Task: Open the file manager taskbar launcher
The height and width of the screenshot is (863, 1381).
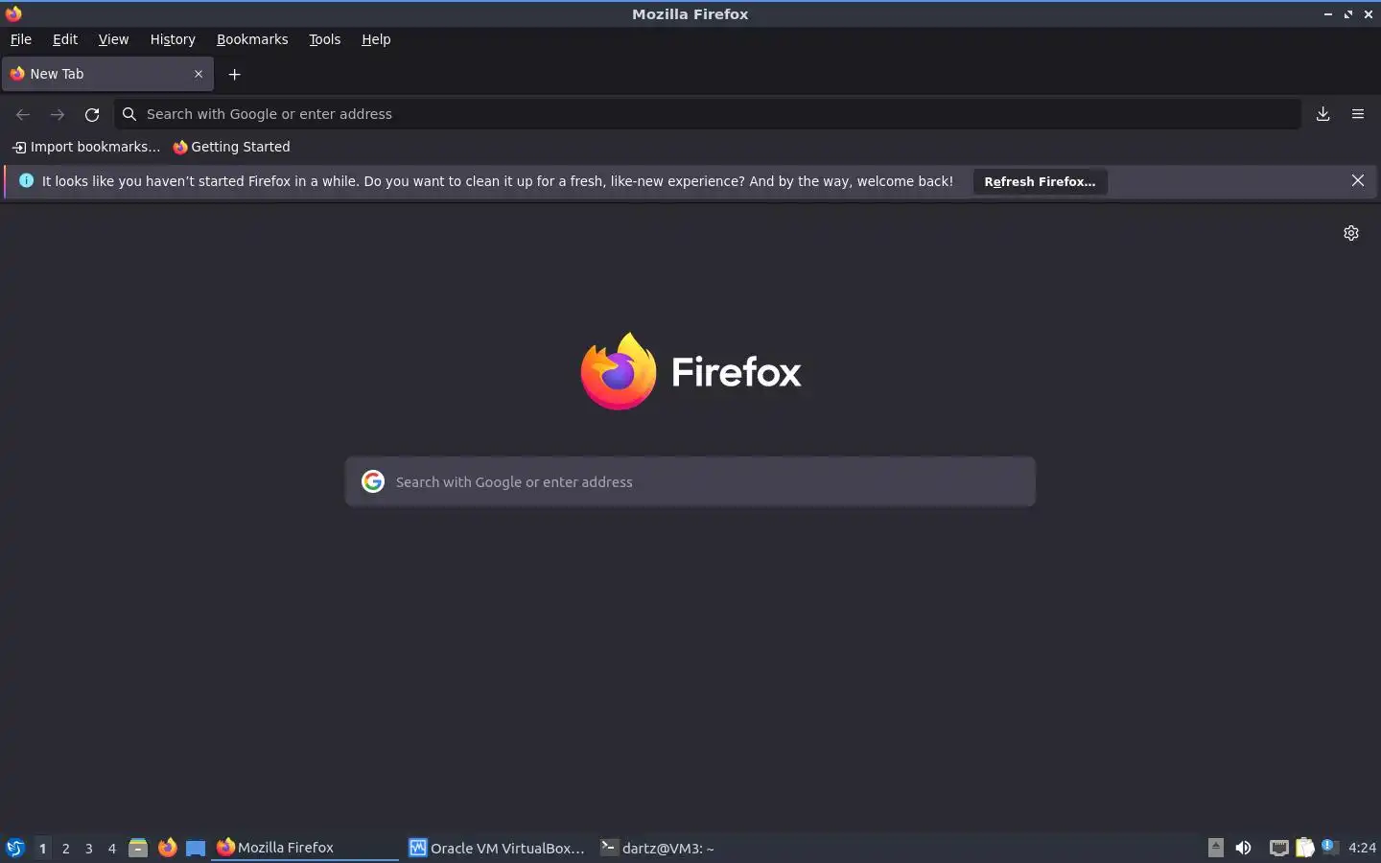Action: coord(138,848)
